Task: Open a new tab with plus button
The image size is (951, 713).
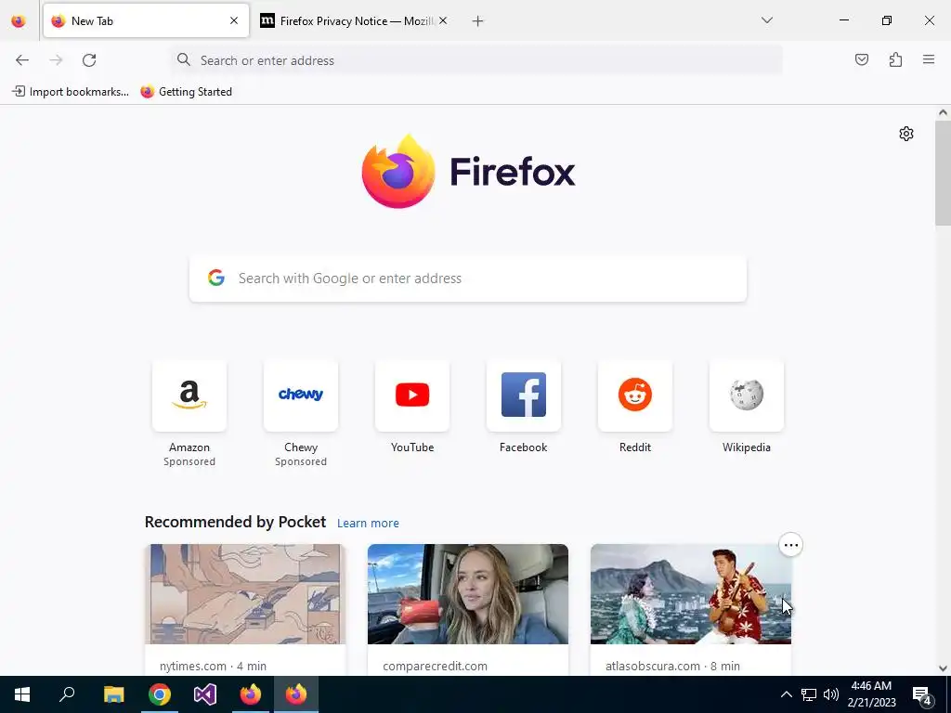Action: coord(478,21)
